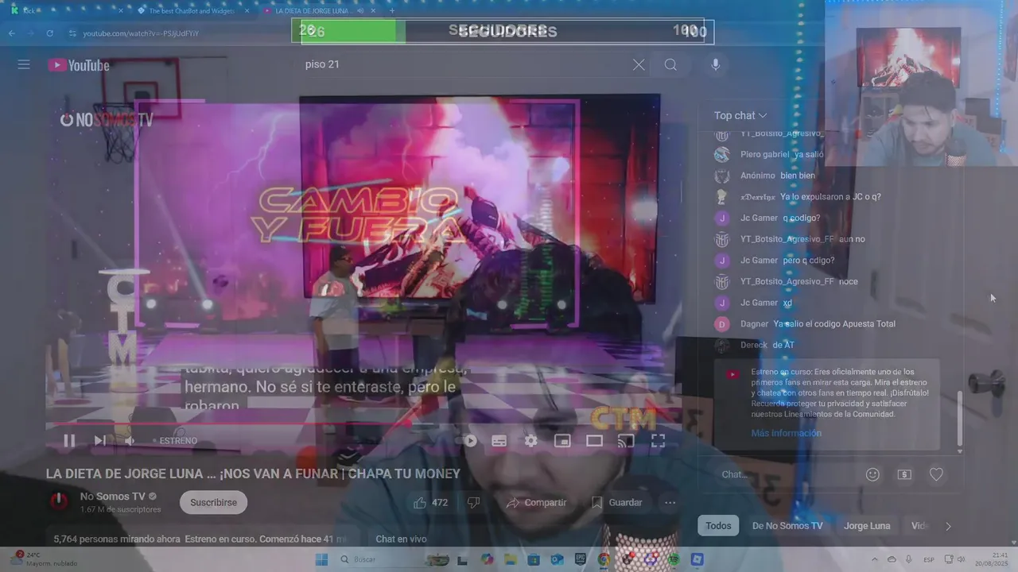Screen dimensions: 1018x572
Task: Skip to the next video
Action: click(99, 440)
